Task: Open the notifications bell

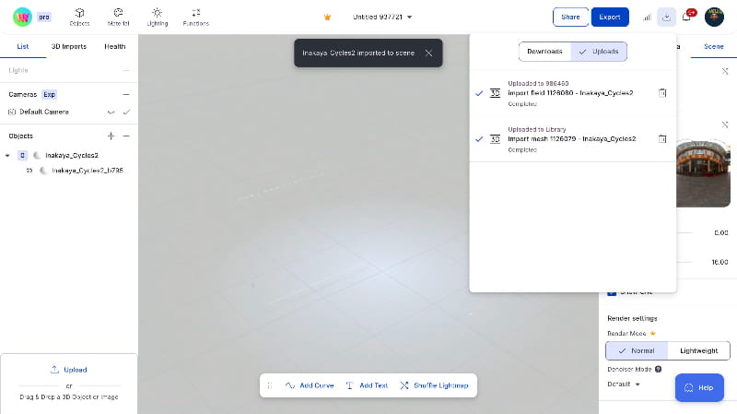Action: pyautogui.click(x=686, y=17)
